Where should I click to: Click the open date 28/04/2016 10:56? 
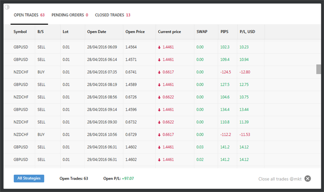tap(102, 135)
